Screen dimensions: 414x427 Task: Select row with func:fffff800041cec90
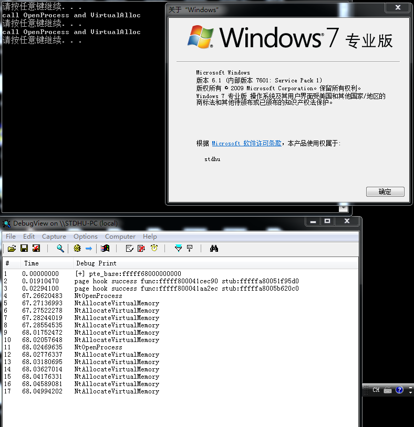180,281
